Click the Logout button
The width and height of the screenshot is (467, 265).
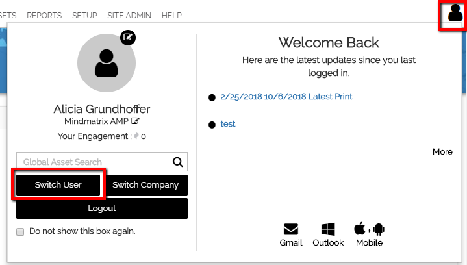[x=102, y=208]
